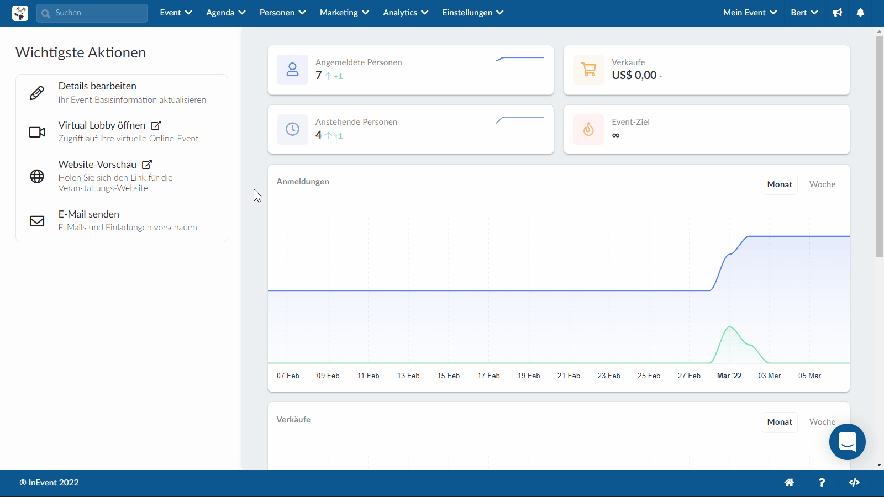Click the scrollbar down arrow
Screen dimensions: 884x497
[879, 465]
